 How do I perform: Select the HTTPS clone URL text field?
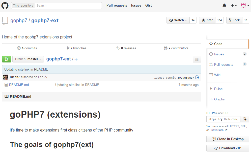point(223,119)
